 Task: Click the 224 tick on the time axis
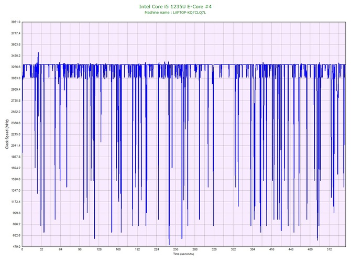tap(157, 249)
